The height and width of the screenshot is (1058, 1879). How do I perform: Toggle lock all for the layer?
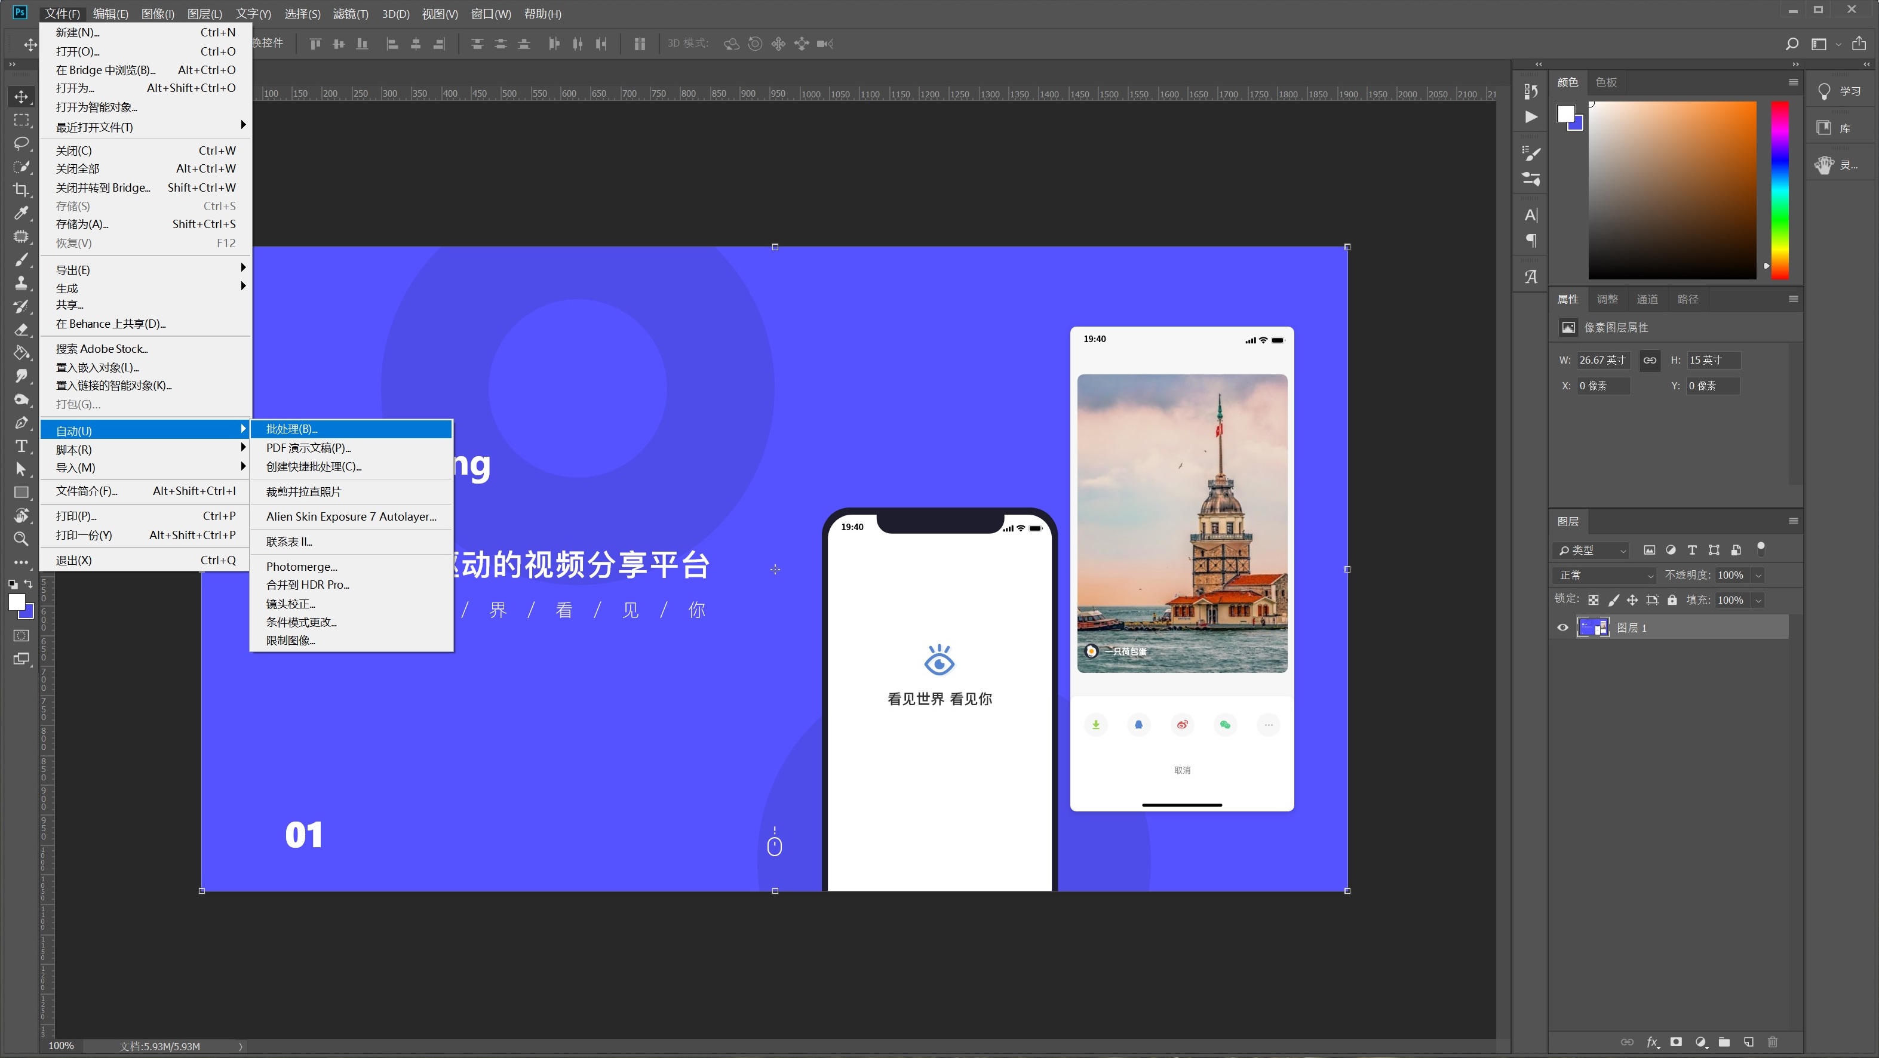(x=1672, y=600)
